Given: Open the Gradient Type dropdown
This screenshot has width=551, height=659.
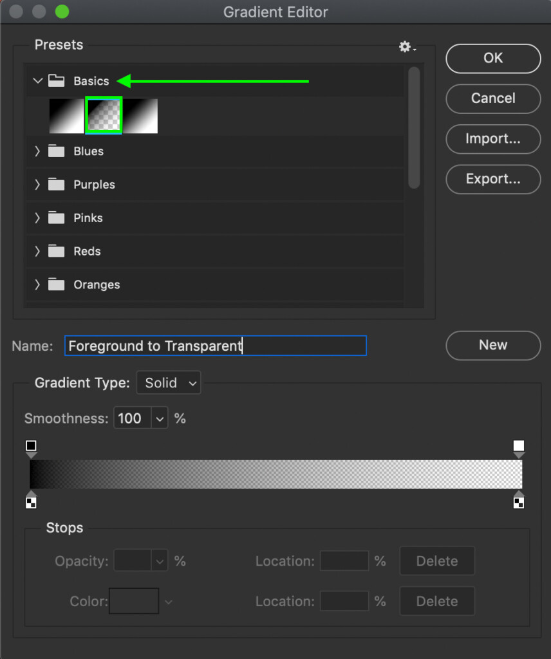Looking at the screenshot, I should [x=169, y=383].
